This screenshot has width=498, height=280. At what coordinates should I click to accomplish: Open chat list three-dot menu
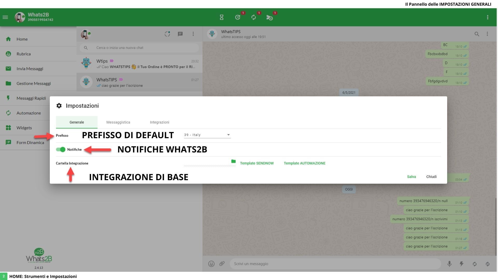(193, 34)
